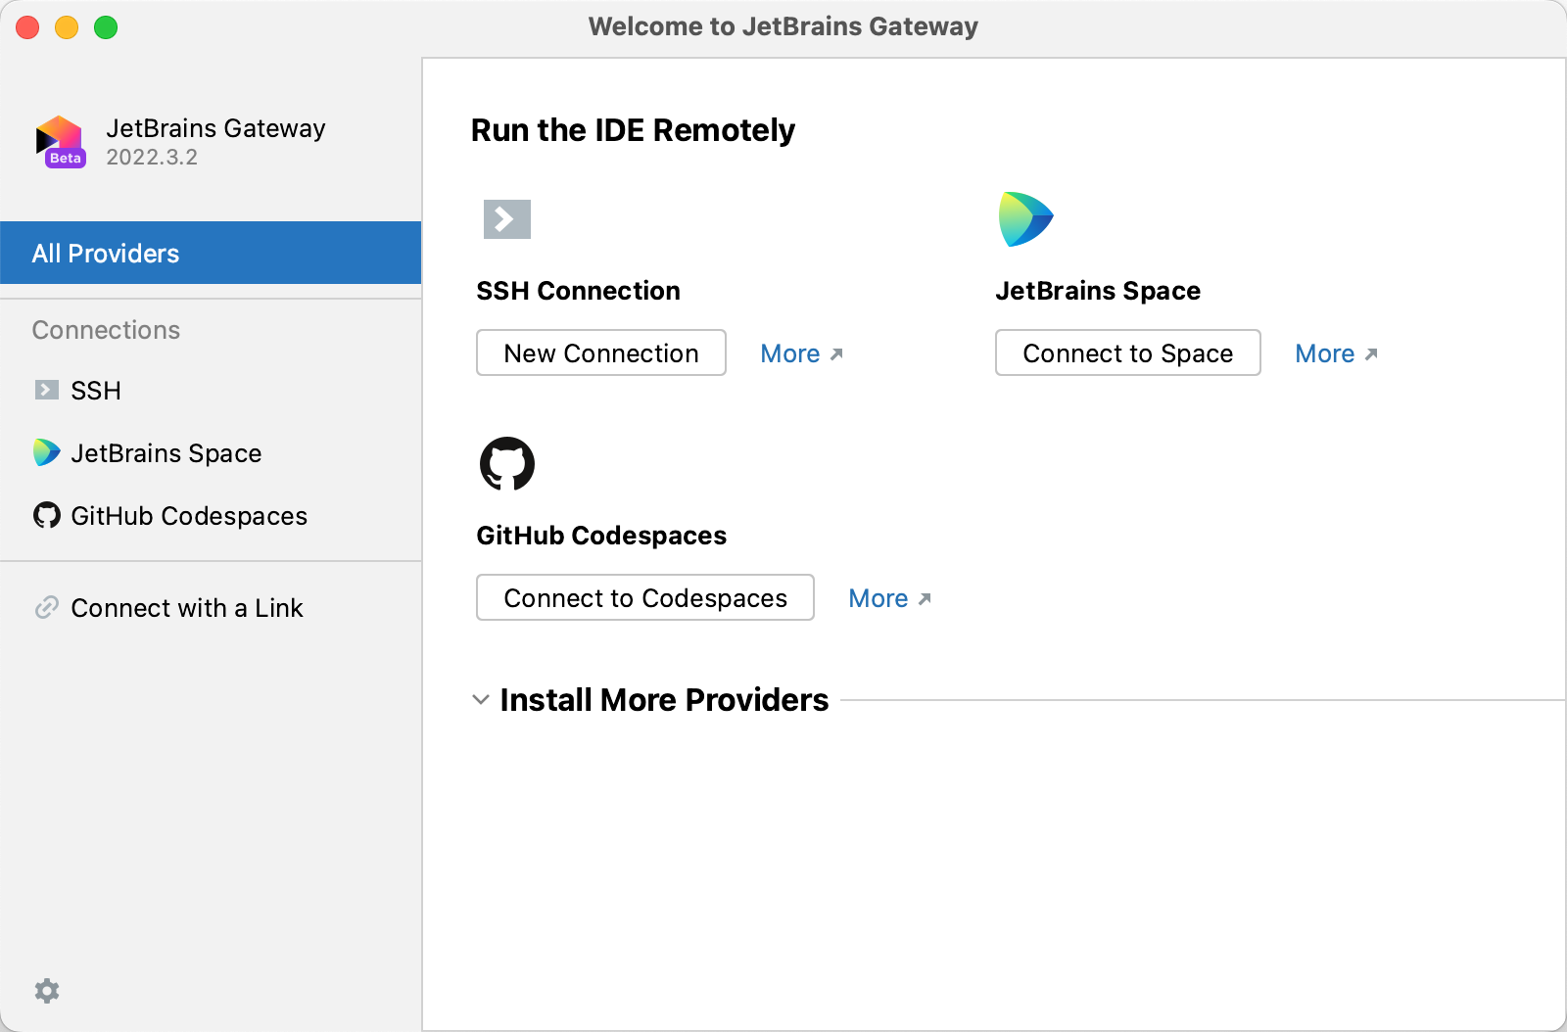The width and height of the screenshot is (1567, 1032).
Task: Open JetBrains Space connections in sidebar
Action: point(166,453)
